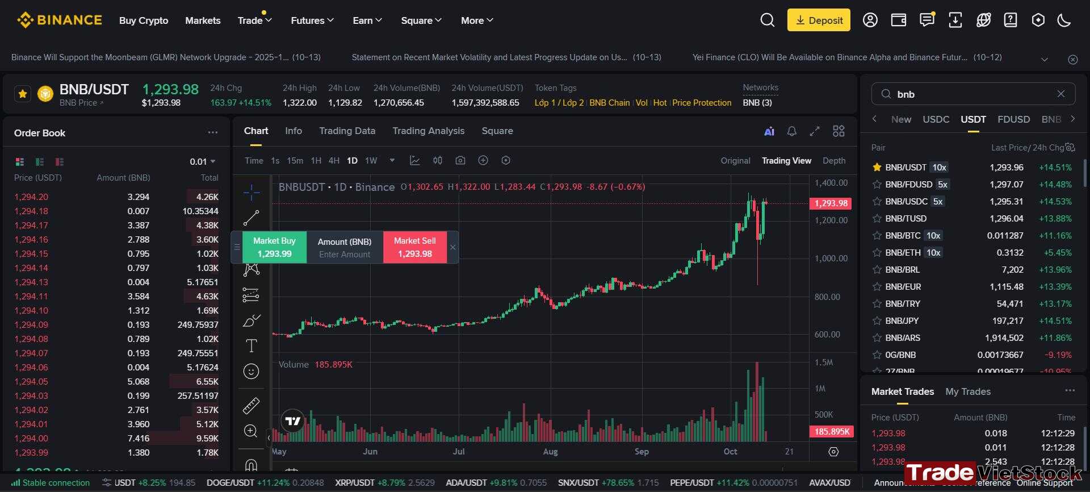Open the user profile icon

pos(870,20)
